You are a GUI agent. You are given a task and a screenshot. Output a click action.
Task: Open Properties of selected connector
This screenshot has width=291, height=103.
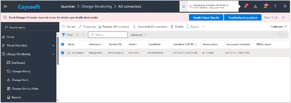[x=87, y=27]
